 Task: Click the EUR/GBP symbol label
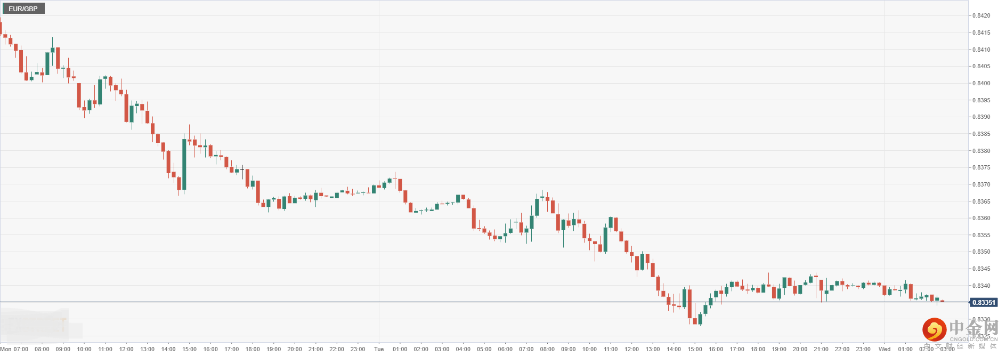[x=23, y=9]
